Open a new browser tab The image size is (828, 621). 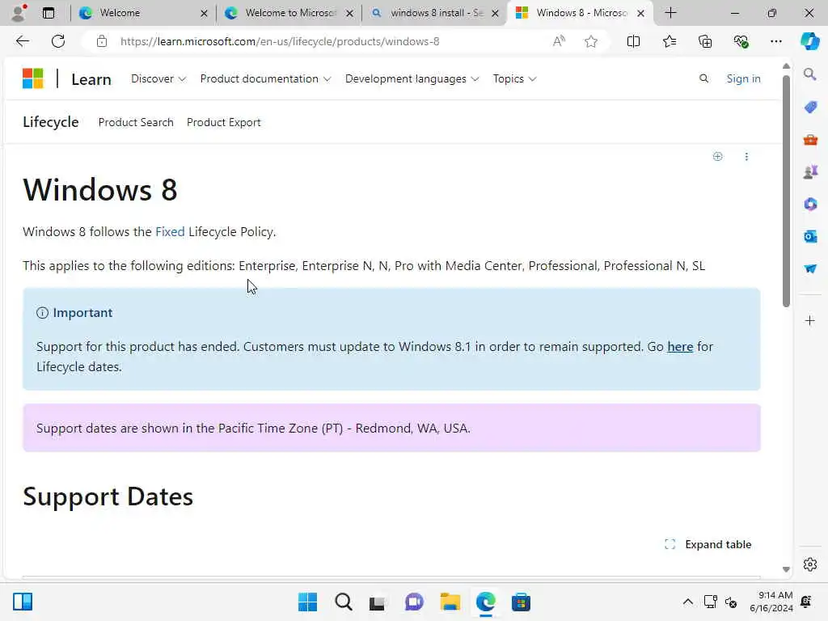point(670,13)
